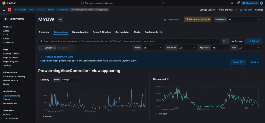Click the global Find apps search field
The height and width of the screenshot is (123, 265).
(123, 3)
